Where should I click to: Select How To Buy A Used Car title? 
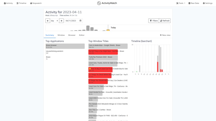[108, 70]
